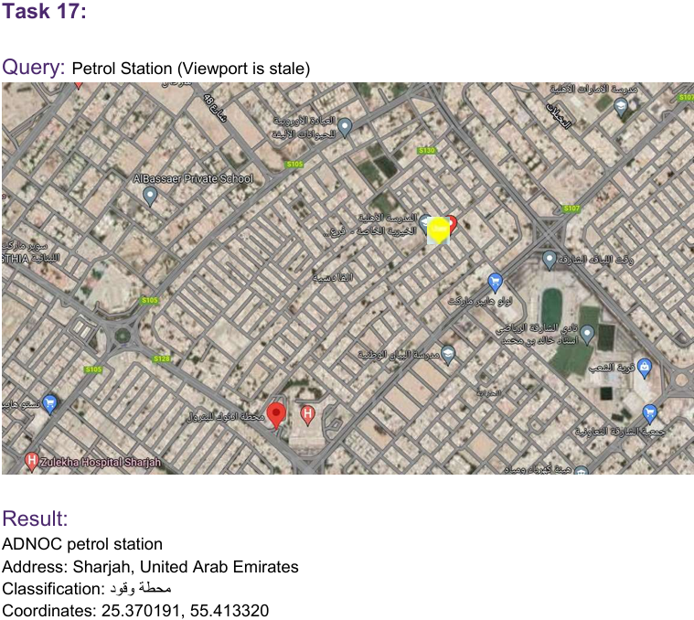Select the veterinary clinic pin near S105

(x=345, y=128)
